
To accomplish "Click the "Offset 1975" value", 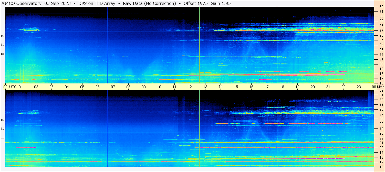I will pyautogui.click(x=196, y=3).
